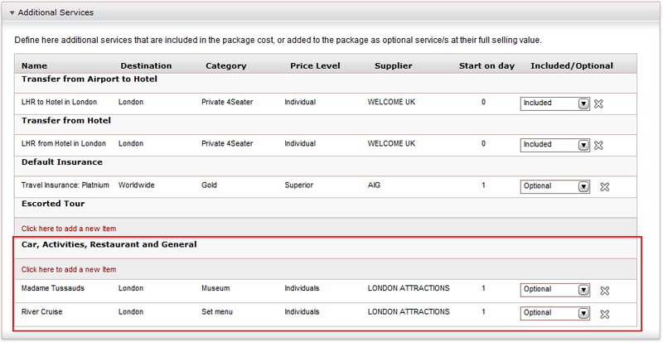
Task: Add a new item under Car, Activities section
Action: click(69, 269)
